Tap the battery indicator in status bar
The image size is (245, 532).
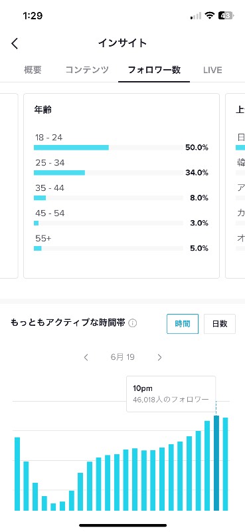[x=225, y=15]
